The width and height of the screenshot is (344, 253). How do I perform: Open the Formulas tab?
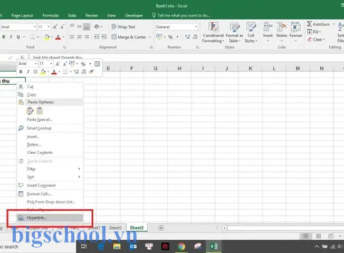[x=51, y=15]
